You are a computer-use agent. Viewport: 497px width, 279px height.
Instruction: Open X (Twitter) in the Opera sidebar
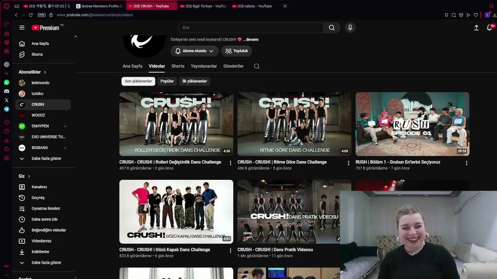point(7,100)
